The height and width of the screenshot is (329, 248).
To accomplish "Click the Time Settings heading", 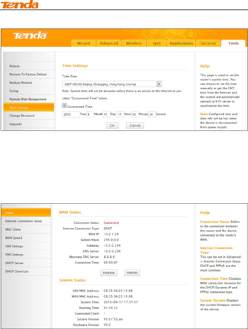I will click(x=75, y=66).
